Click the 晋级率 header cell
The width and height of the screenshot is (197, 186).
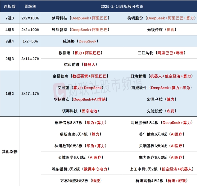(30, 6)
